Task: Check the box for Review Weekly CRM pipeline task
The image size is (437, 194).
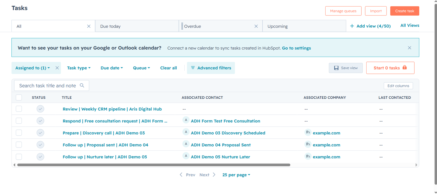Action: click(x=19, y=109)
